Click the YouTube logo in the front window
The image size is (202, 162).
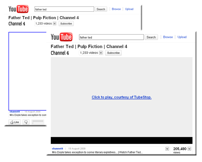click(61, 37)
